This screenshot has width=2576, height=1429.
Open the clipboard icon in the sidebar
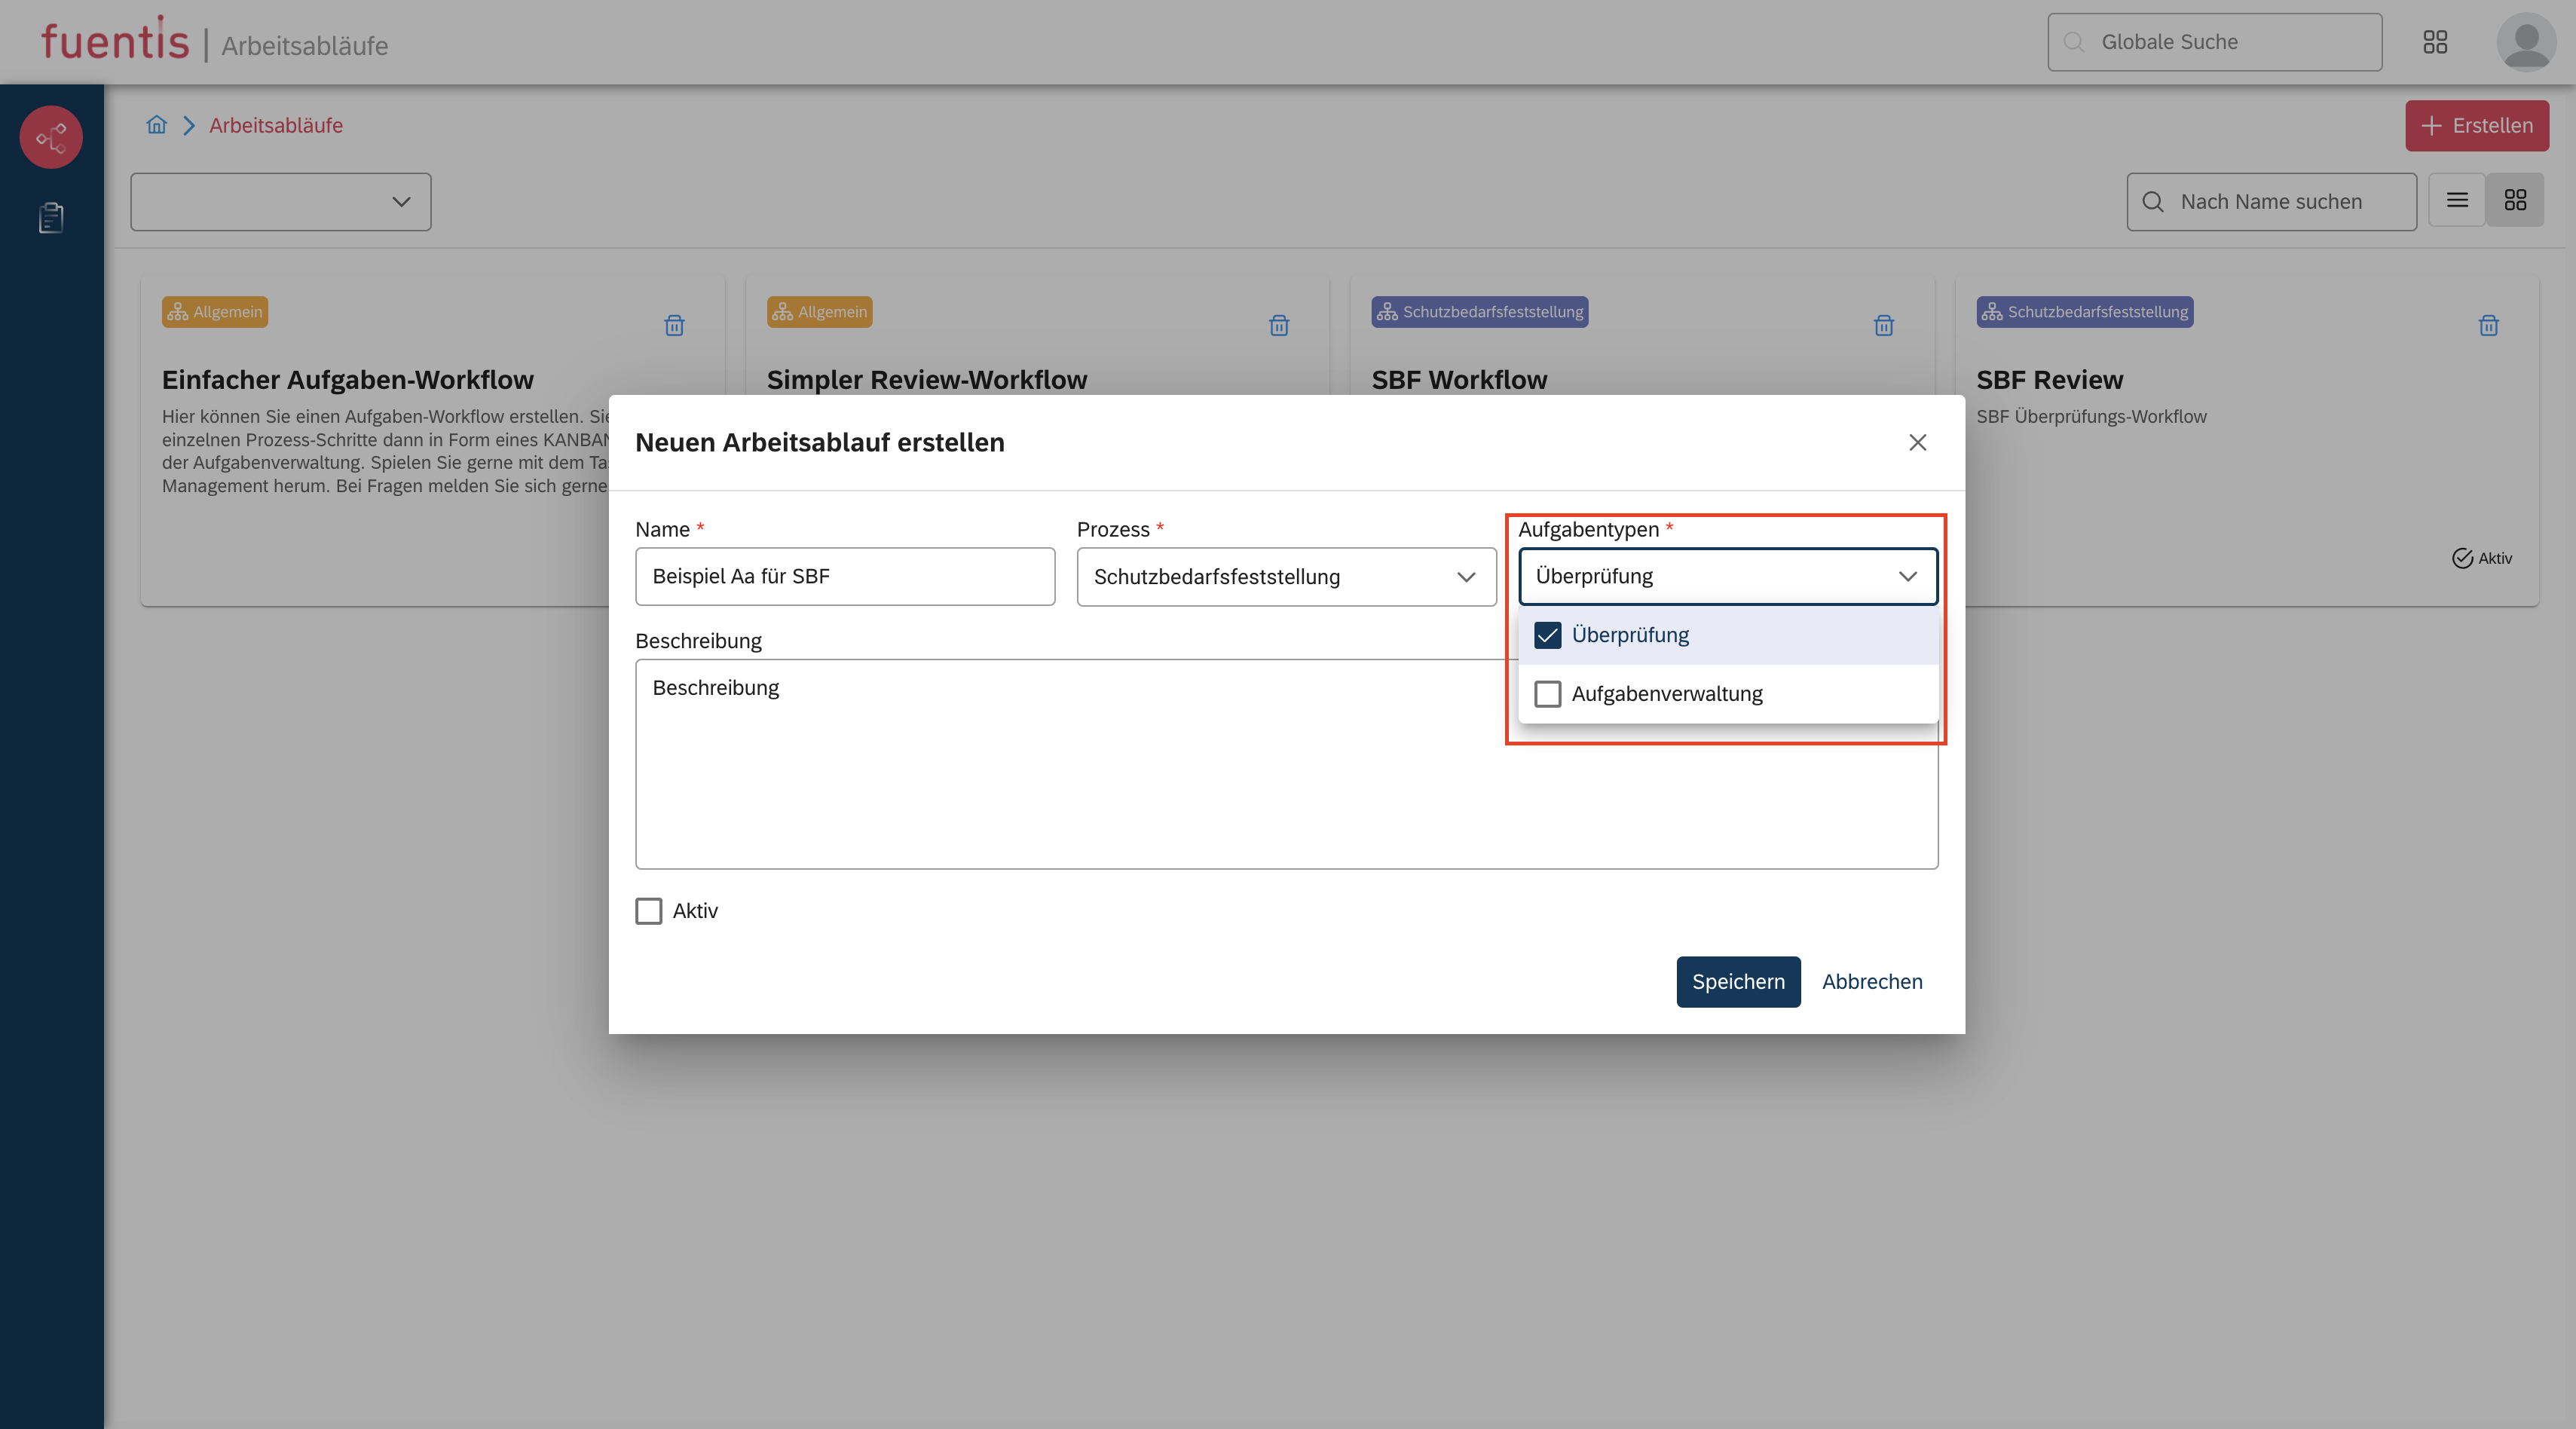(50, 218)
